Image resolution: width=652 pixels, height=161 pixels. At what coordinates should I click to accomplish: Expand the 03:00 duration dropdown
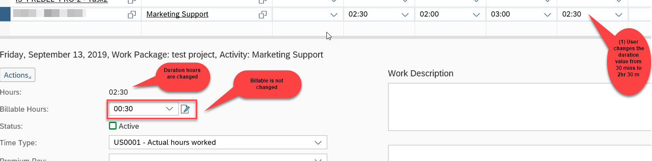[548, 14]
